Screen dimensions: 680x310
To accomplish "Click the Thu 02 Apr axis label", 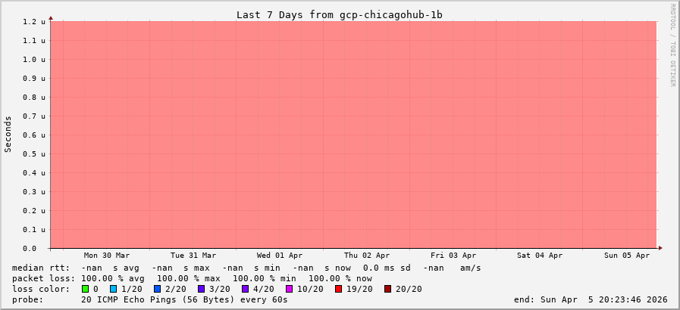I will pos(367,256).
